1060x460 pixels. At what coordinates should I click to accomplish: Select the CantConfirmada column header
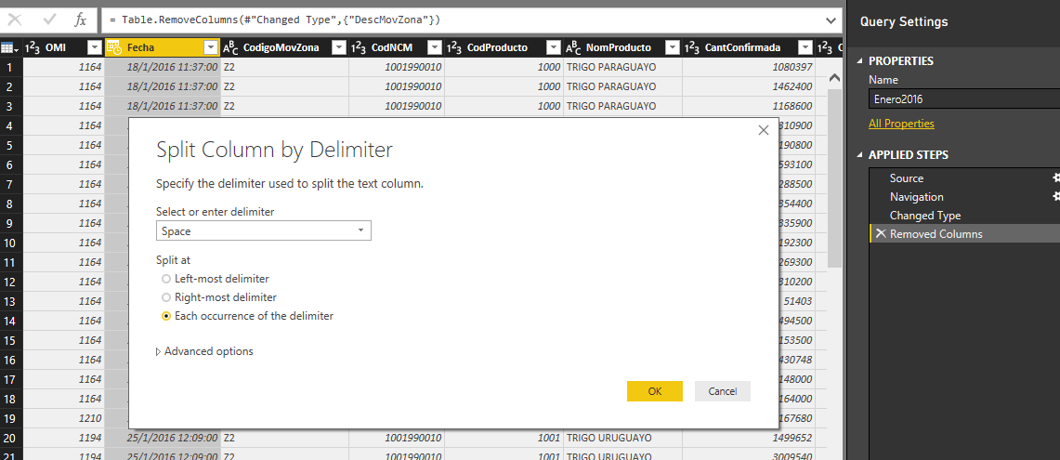[749, 47]
